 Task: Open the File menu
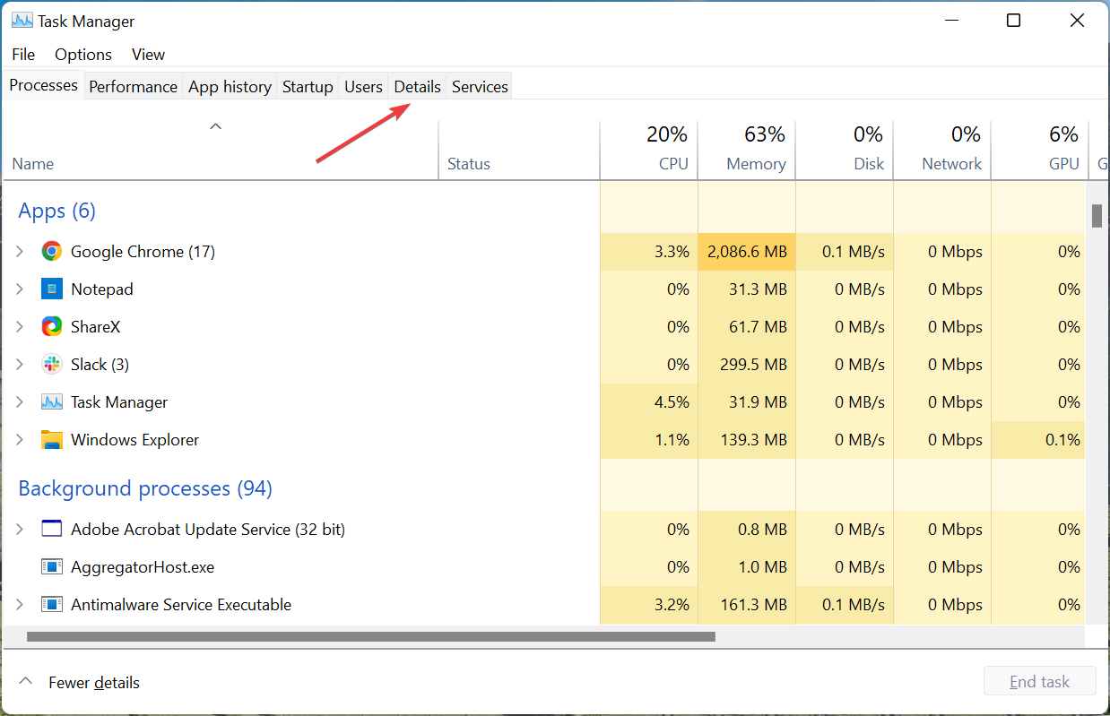[23, 55]
